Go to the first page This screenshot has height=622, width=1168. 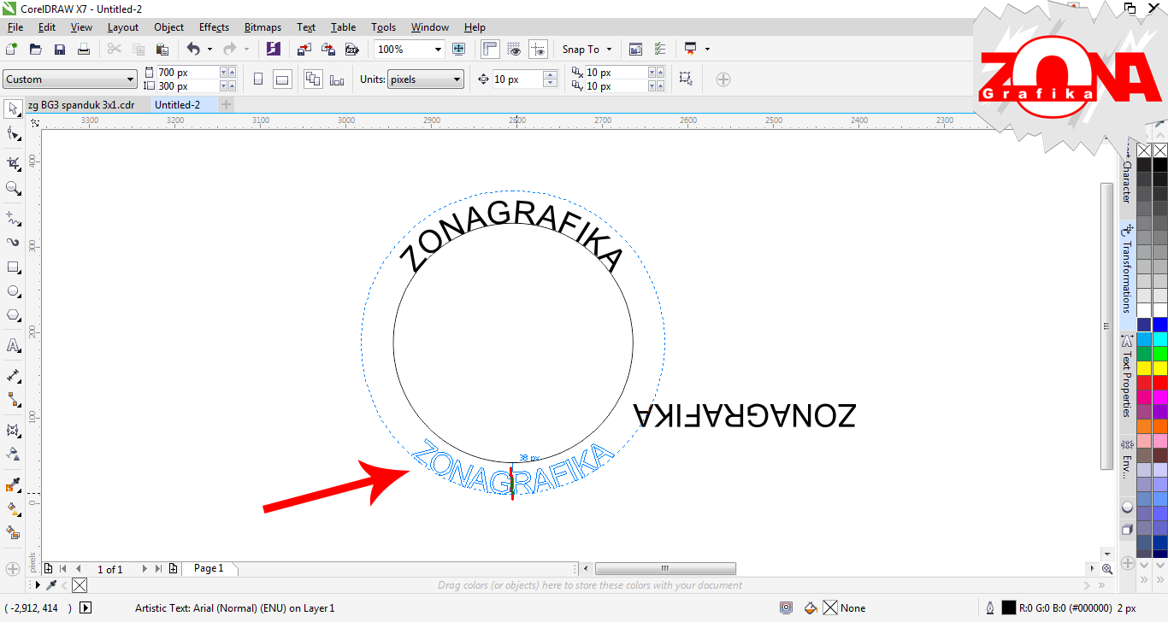click(62, 569)
